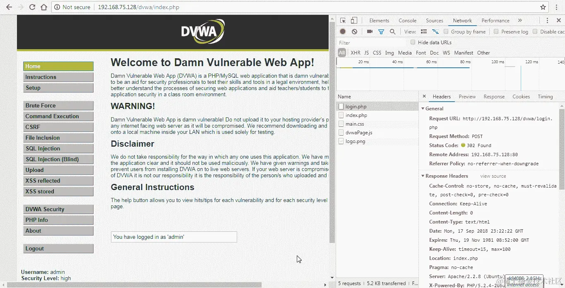Open the Brute Force page
Screen dimensions: 565x288
coord(58,105)
